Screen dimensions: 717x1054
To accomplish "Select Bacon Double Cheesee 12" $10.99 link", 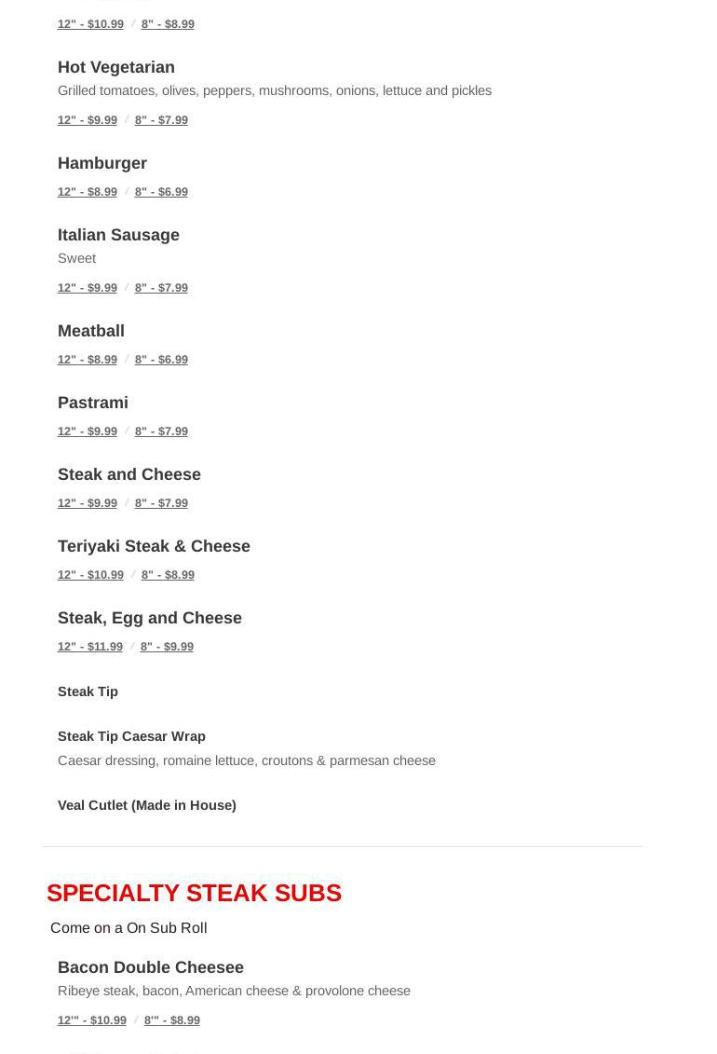I will point(92,1020).
